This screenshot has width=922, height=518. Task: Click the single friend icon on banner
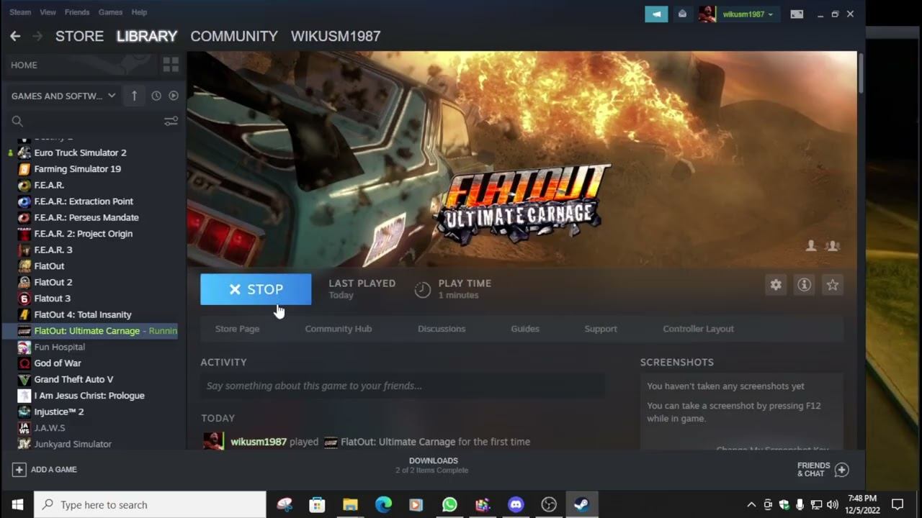click(811, 246)
